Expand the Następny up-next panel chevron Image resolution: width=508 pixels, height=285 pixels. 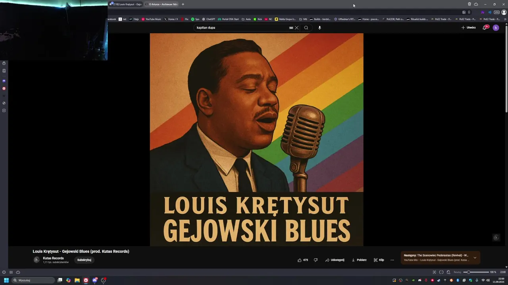(475, 258)
